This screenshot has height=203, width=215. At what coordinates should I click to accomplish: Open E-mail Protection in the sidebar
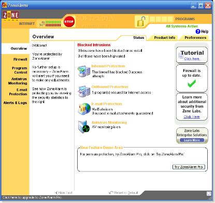tap(18, 92)
